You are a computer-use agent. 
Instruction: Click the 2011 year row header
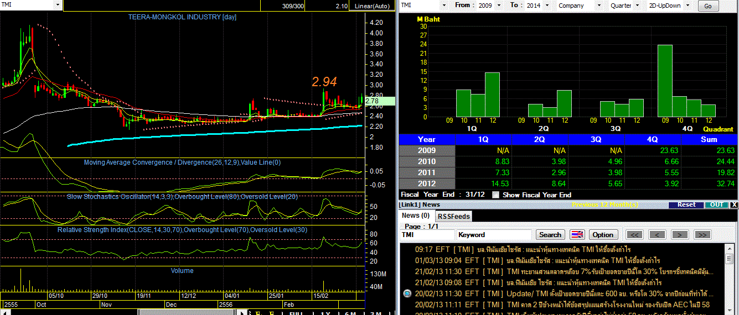click(427, 172)
